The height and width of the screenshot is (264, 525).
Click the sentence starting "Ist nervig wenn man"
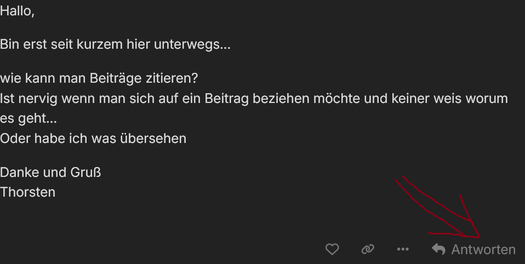point(254,99)
